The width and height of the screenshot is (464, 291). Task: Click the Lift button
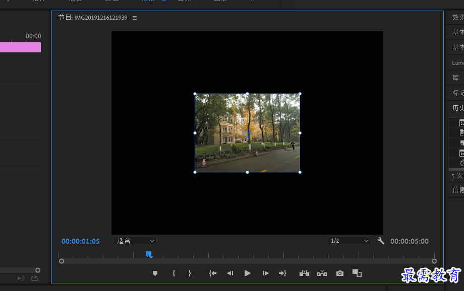(304, 273)
